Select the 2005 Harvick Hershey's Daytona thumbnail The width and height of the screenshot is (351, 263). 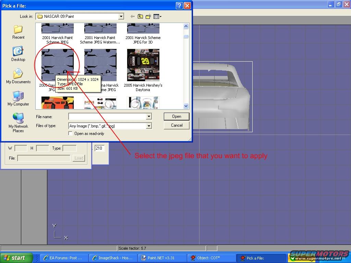(x=143, y=65)
